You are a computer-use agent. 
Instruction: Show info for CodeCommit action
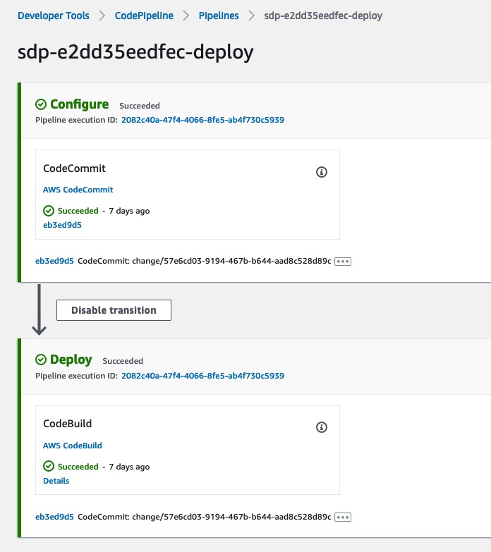(321, 172)
